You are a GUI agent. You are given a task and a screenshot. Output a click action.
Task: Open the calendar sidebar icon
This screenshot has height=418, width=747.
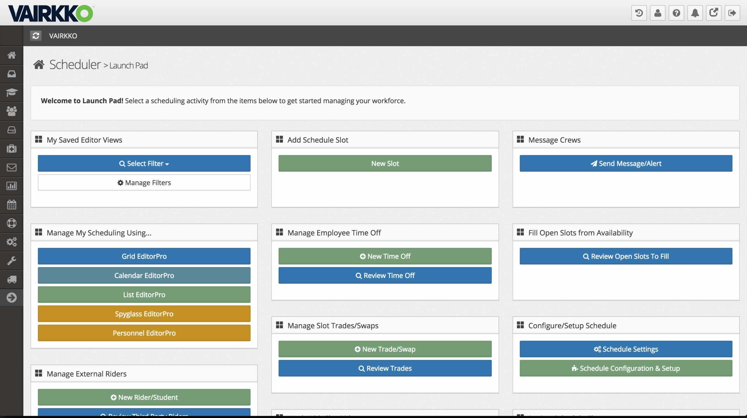click(12, 205)
